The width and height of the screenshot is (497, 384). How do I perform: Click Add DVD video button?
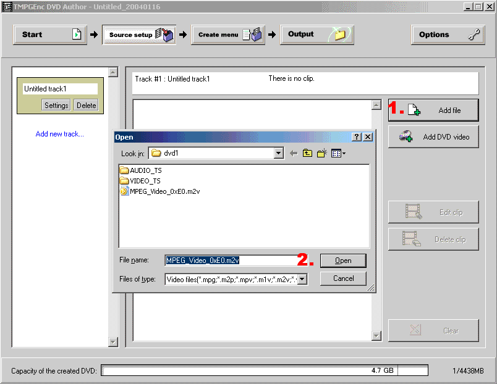click(433, 137)
